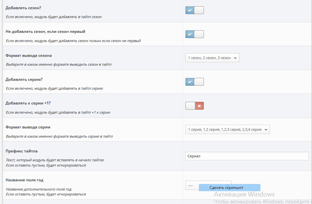The height and width of the screenshot is (204, 312).
Task: Click the "Добавлять к серии +1?" label
Action: coord(28,103)
